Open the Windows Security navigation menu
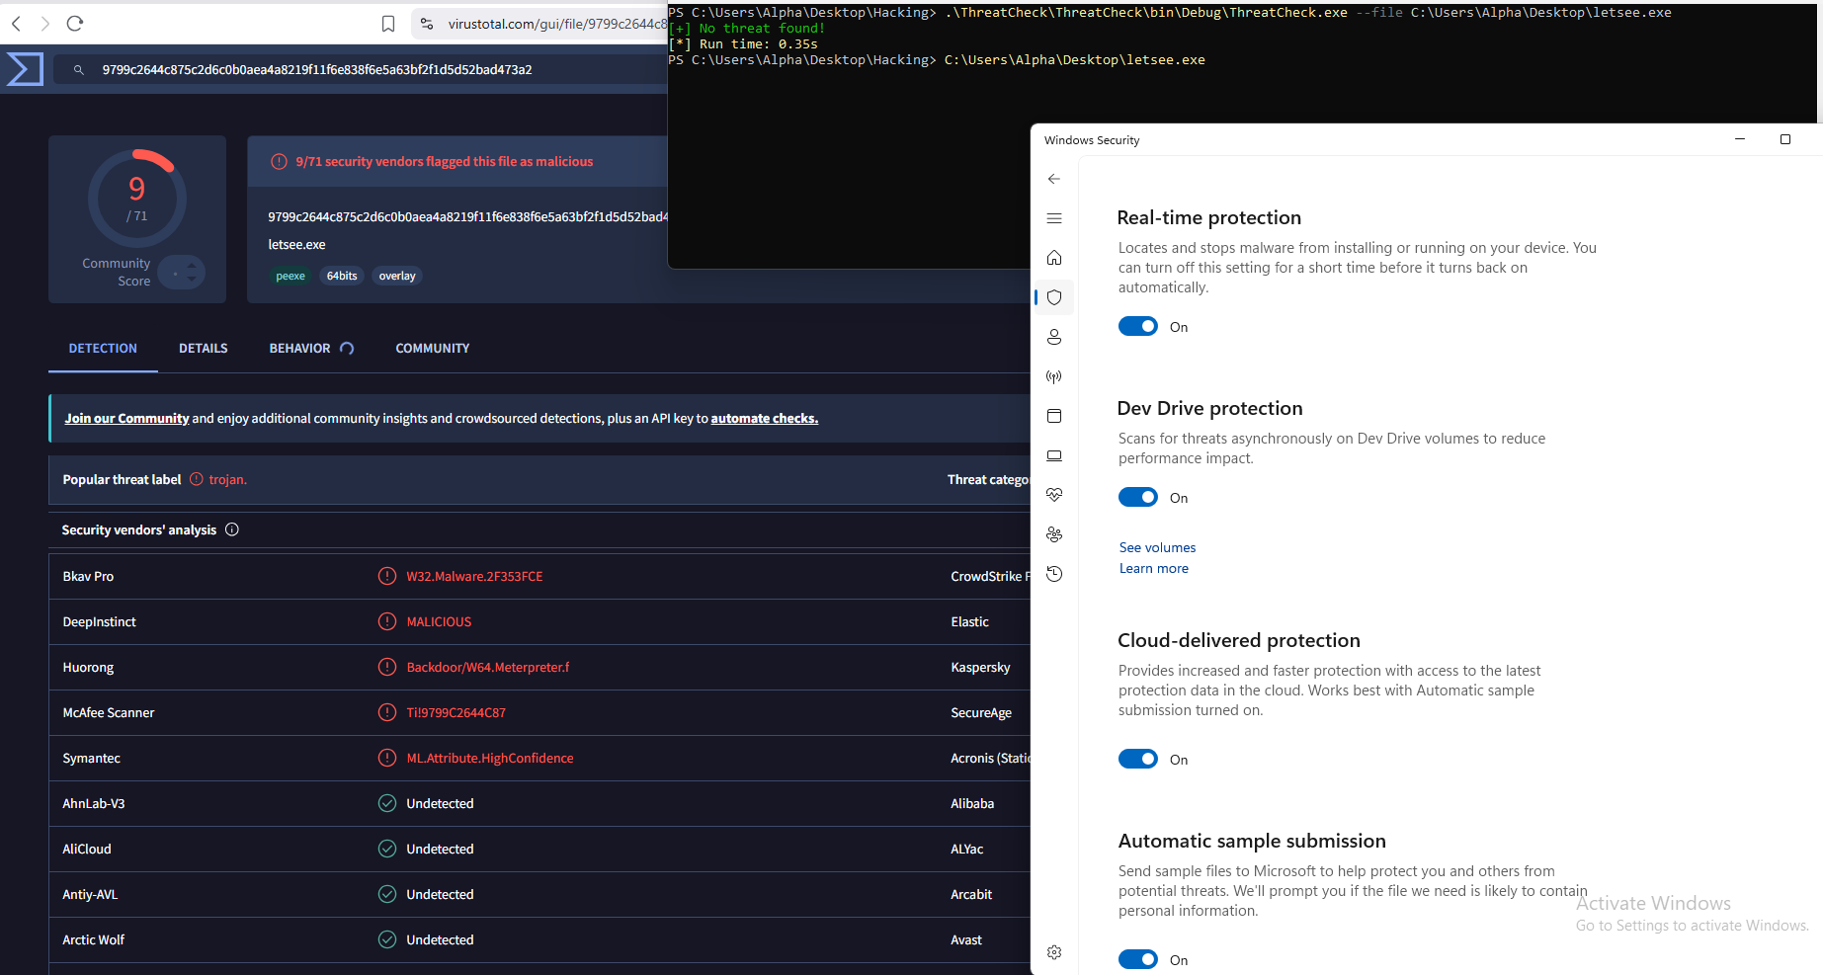Viewport: 1823px width, 975px height. coord(1054,218)
